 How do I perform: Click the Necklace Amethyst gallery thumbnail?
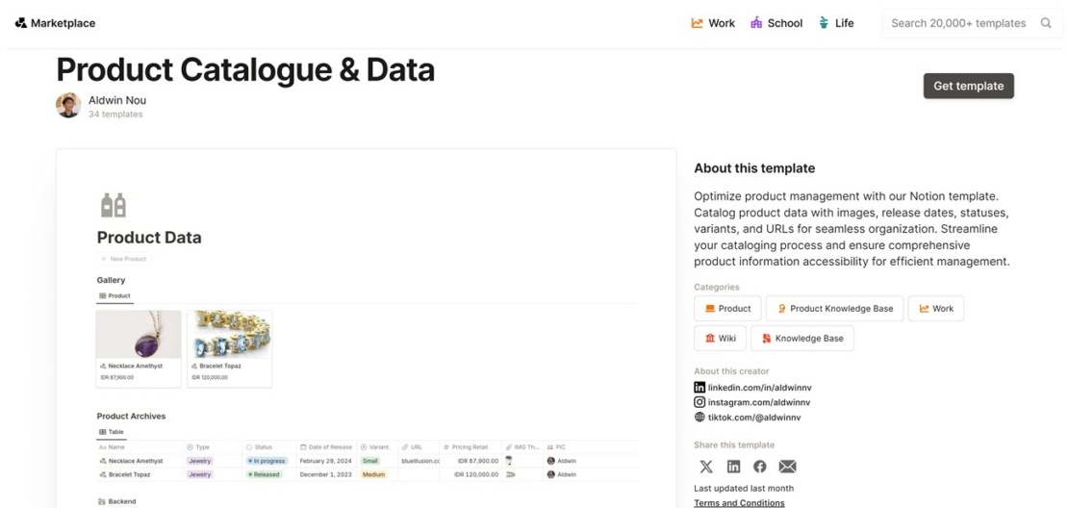139,335
